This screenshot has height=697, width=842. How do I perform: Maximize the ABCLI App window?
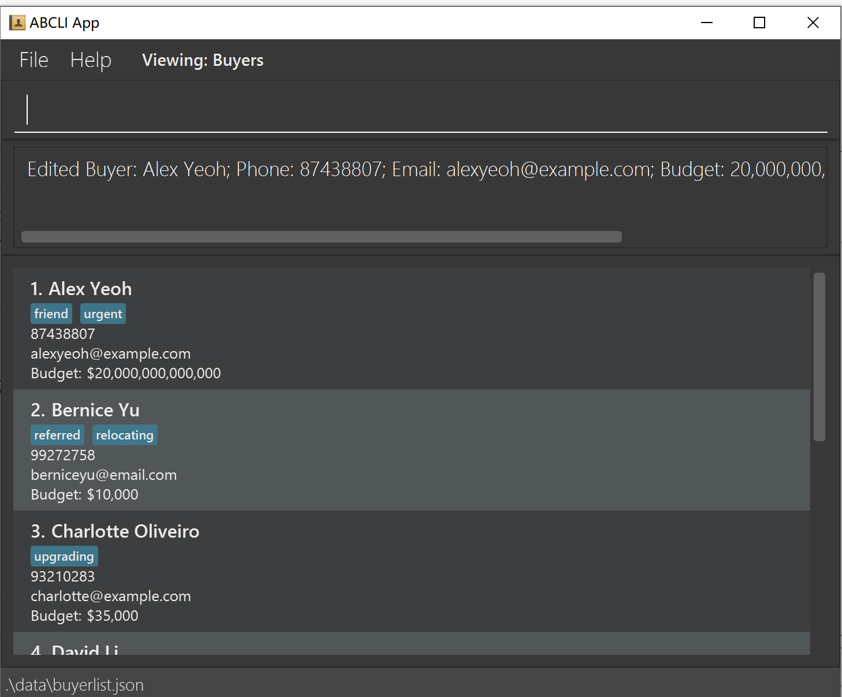[759, 23]
